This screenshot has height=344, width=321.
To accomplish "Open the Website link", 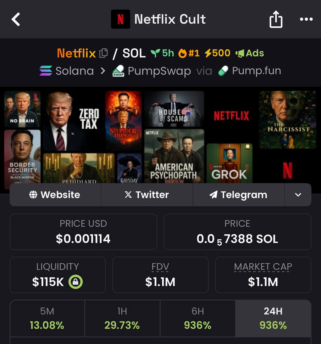I will click(x=55, y=195).
